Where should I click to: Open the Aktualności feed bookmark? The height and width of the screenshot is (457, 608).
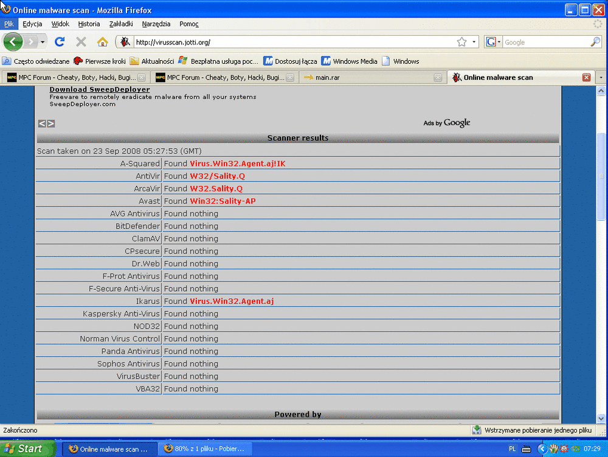click(x=152, y=61)
